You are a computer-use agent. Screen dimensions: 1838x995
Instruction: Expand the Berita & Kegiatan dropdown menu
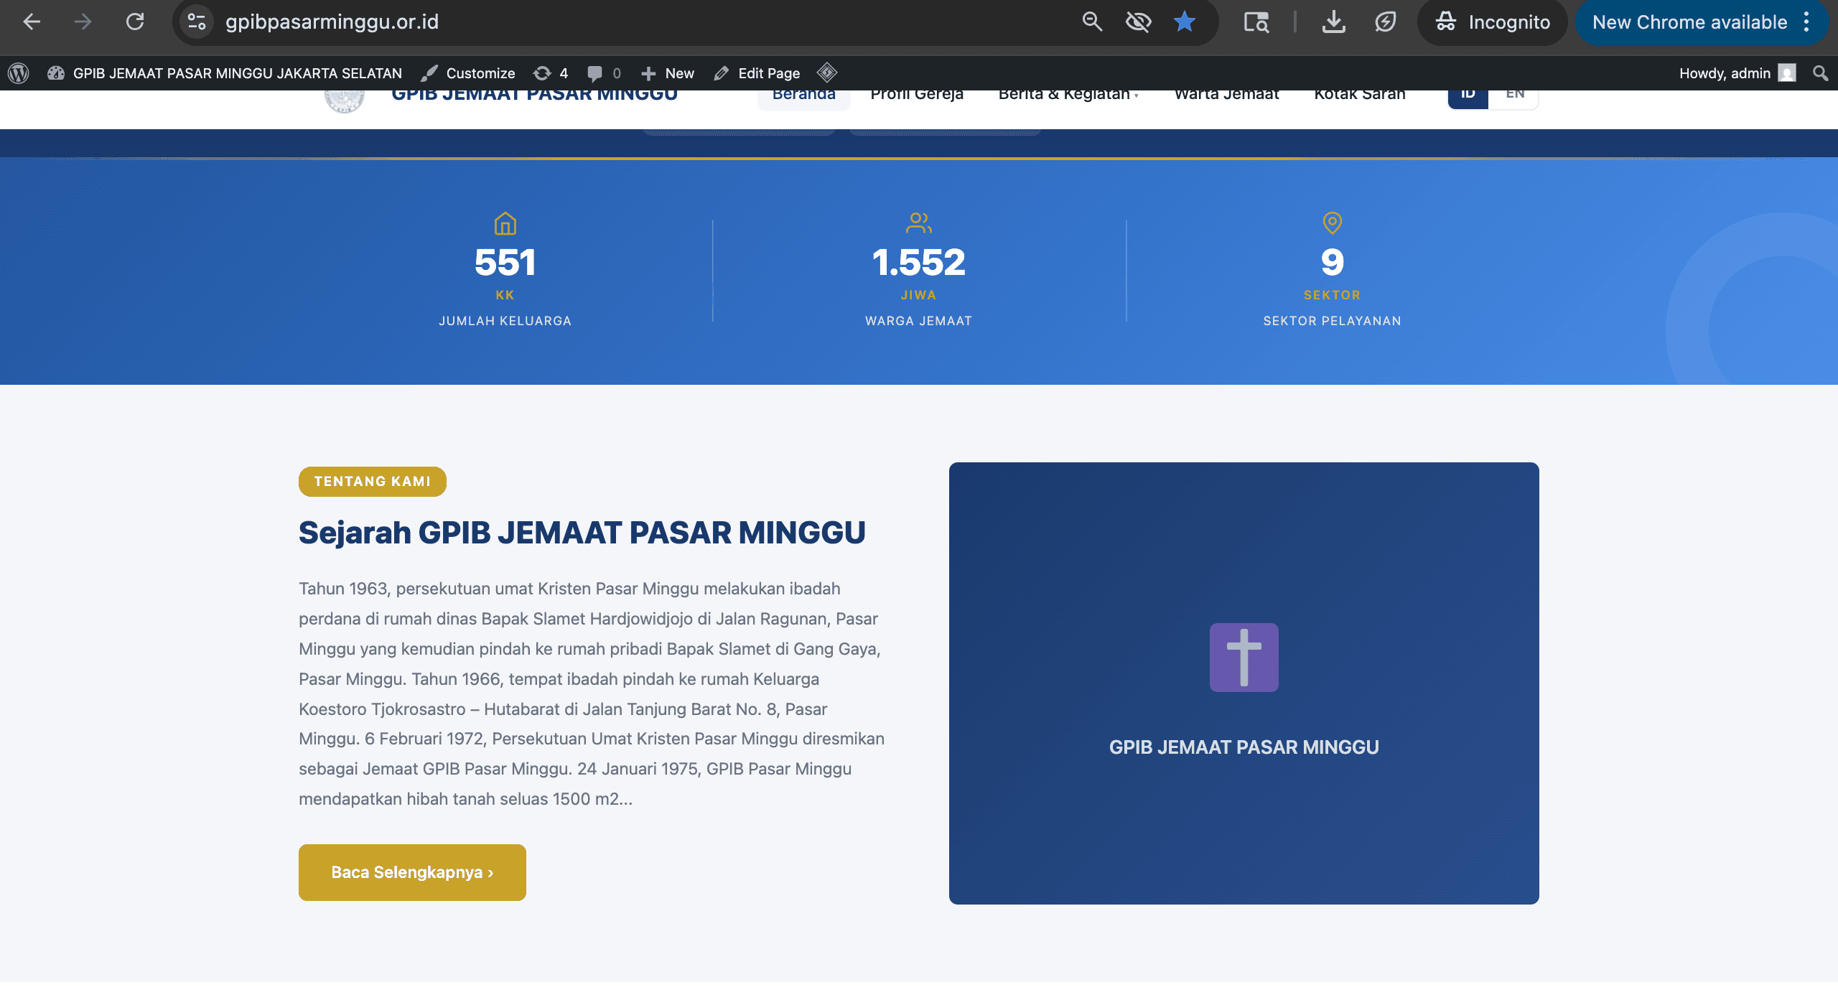tap(1068, 95)
